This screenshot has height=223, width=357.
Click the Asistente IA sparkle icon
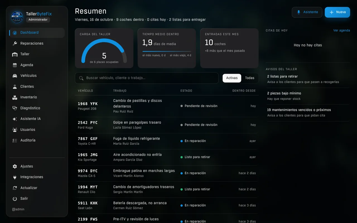pyautogui.click(x=15, y=119)
